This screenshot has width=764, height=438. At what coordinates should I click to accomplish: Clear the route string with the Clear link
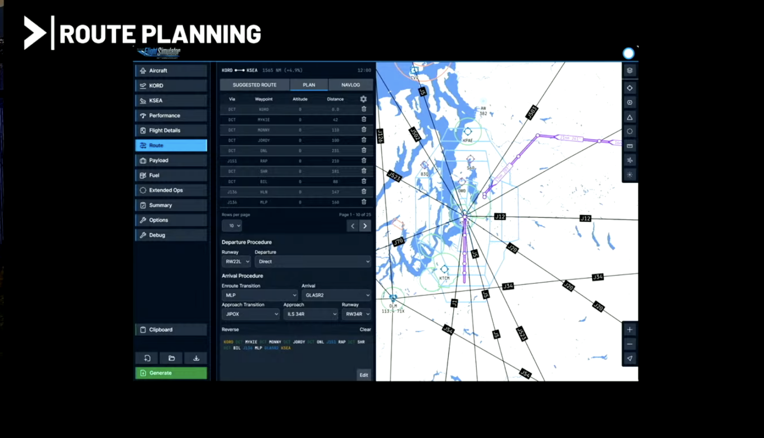coord(365,329)
